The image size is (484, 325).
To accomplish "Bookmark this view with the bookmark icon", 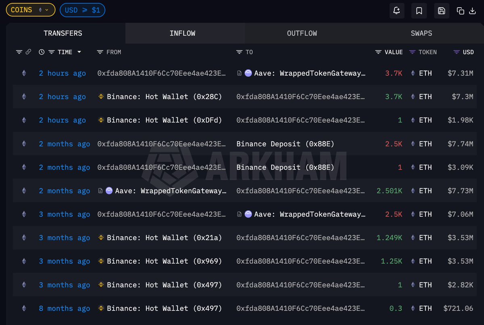I will 419,11.
